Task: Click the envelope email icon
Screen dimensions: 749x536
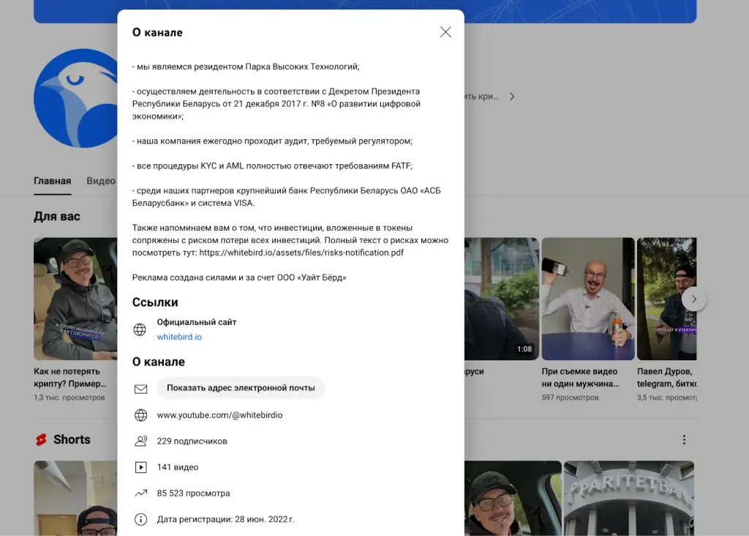Action: coord(140,390)
